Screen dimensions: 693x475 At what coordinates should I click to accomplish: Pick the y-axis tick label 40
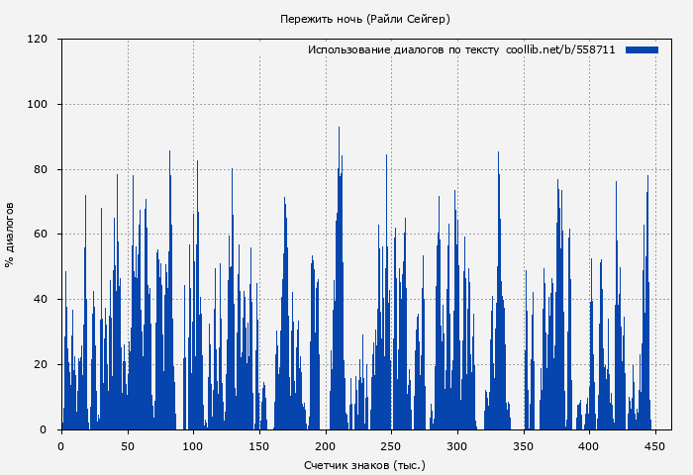click(41, 300)
